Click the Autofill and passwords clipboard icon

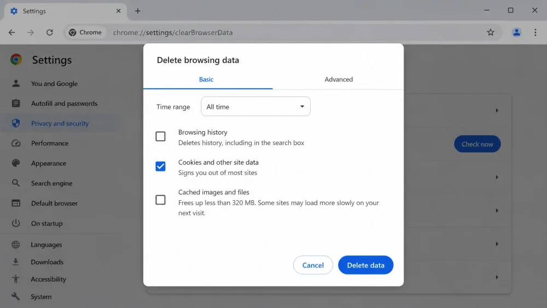[x=16, y=103]
